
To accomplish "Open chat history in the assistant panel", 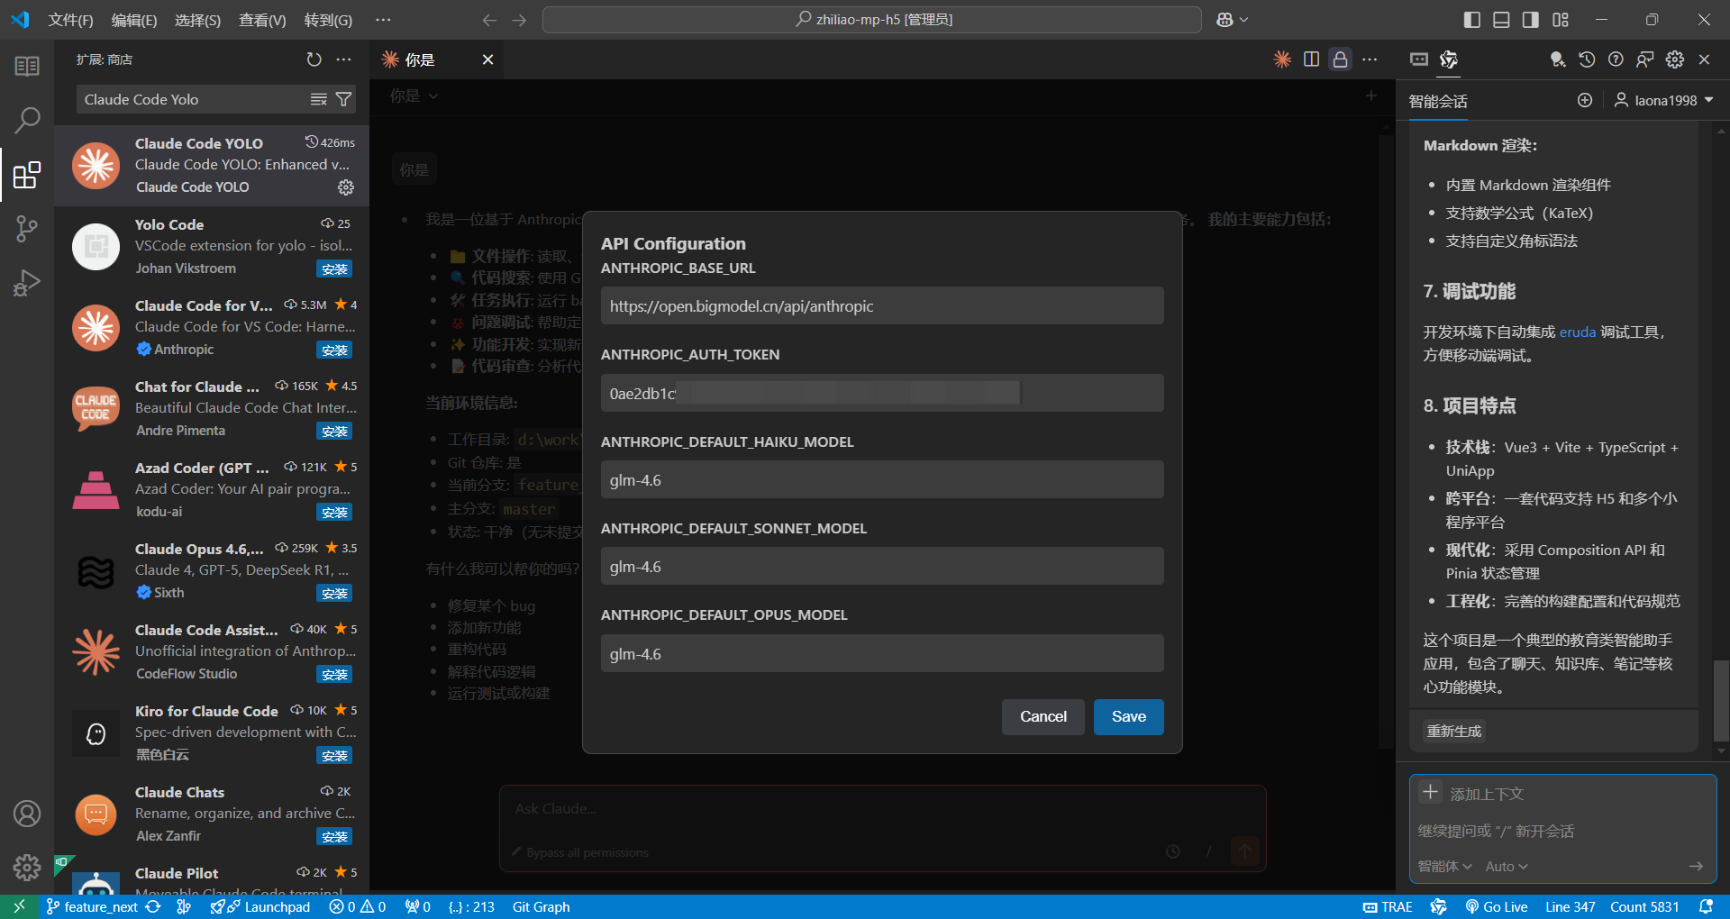I will [x=1587, y=59].
